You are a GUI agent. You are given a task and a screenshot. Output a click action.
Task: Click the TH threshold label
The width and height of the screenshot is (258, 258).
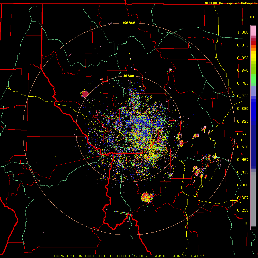[246, 223]
